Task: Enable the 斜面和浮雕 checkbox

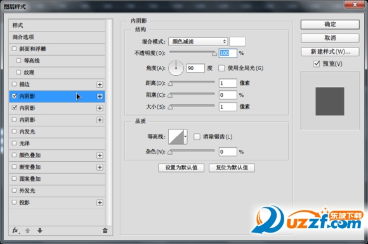Action: point(15,49)
